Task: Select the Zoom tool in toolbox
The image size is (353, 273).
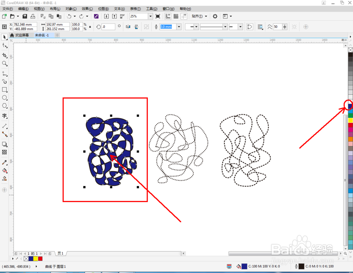Action: pos(4,64)
